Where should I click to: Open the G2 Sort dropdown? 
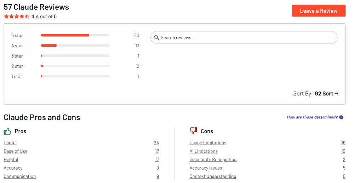326,94
